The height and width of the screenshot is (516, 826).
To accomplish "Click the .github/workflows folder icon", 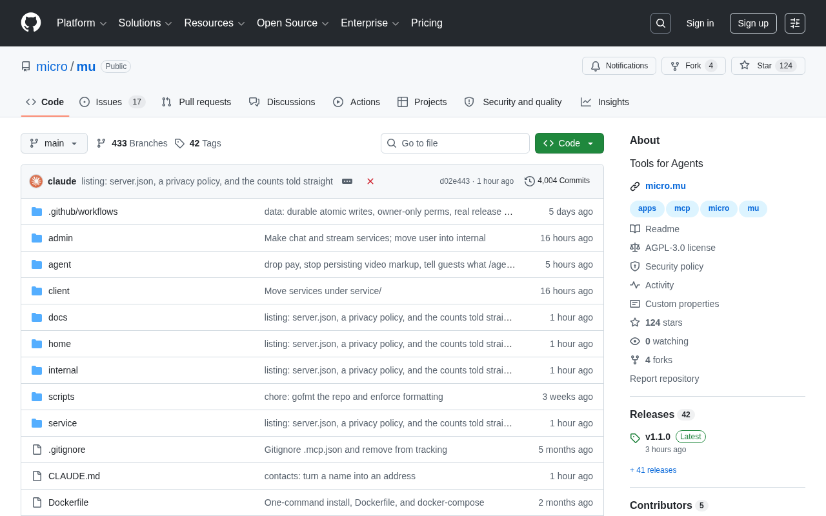I will [37, 212].
